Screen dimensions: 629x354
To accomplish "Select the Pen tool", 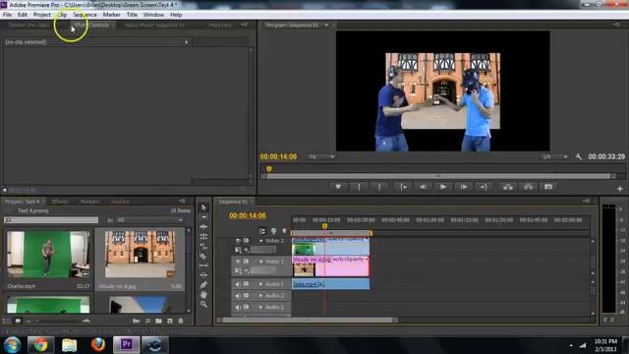I will click(203, 285).
